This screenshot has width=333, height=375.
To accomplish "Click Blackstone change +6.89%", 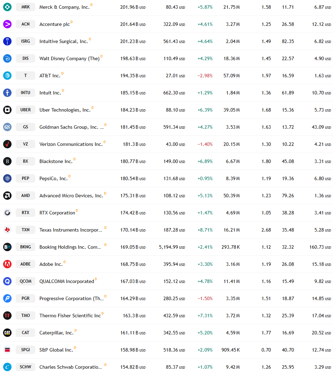I will [205, 161].
